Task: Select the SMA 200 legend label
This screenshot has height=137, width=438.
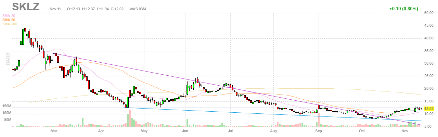Action: point(10,24)
